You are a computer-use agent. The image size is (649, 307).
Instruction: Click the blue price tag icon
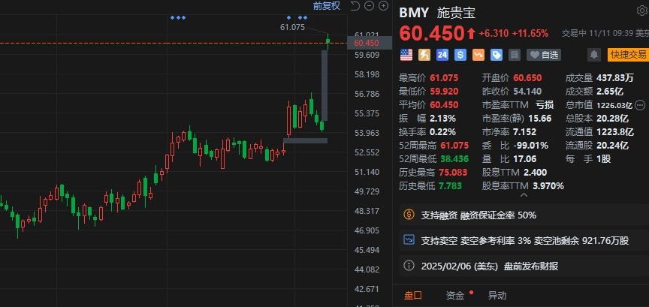[497, 55]
